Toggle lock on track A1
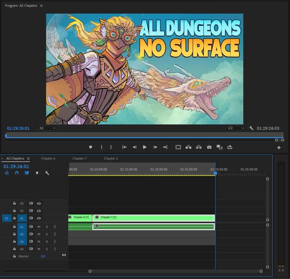Screen dimensions: 290x279 [x=14, y=226]
